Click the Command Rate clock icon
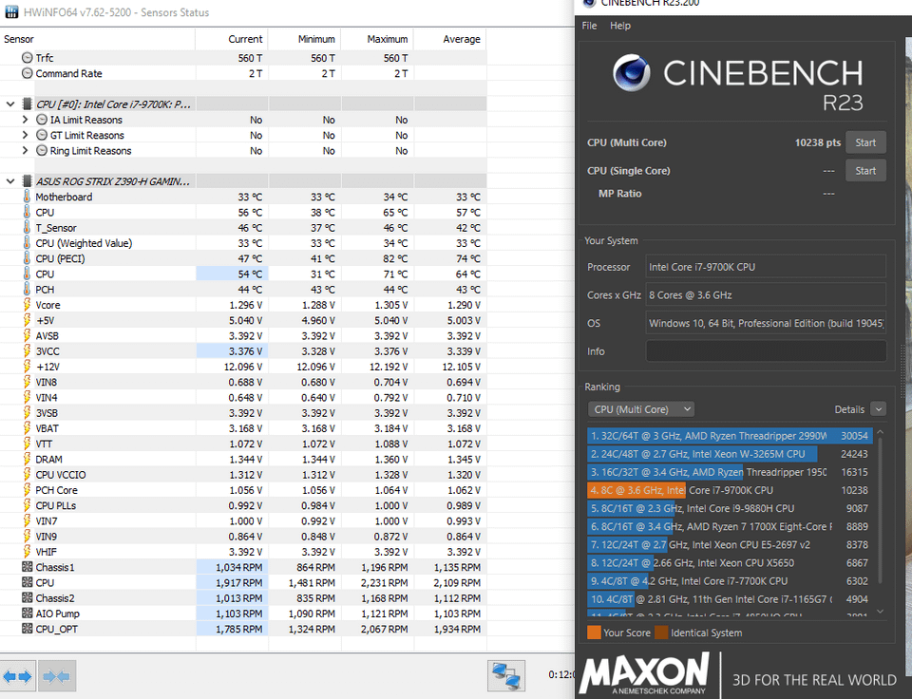Viewport: 912px width, 699px height. (x=27, y=73)
